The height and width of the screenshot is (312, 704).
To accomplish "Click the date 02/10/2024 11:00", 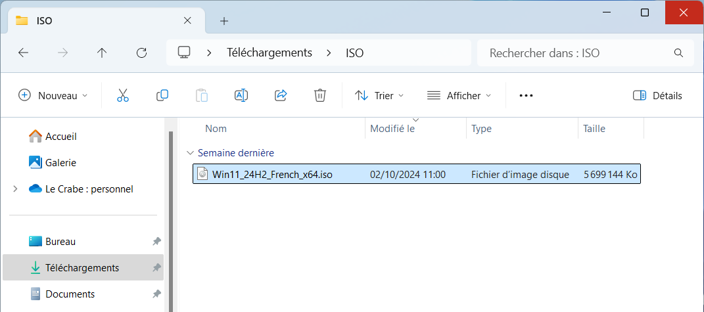I will pos(408,174).
